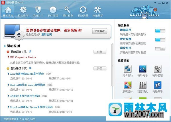Click the 硬件检测 service label

tap(126, 39)
